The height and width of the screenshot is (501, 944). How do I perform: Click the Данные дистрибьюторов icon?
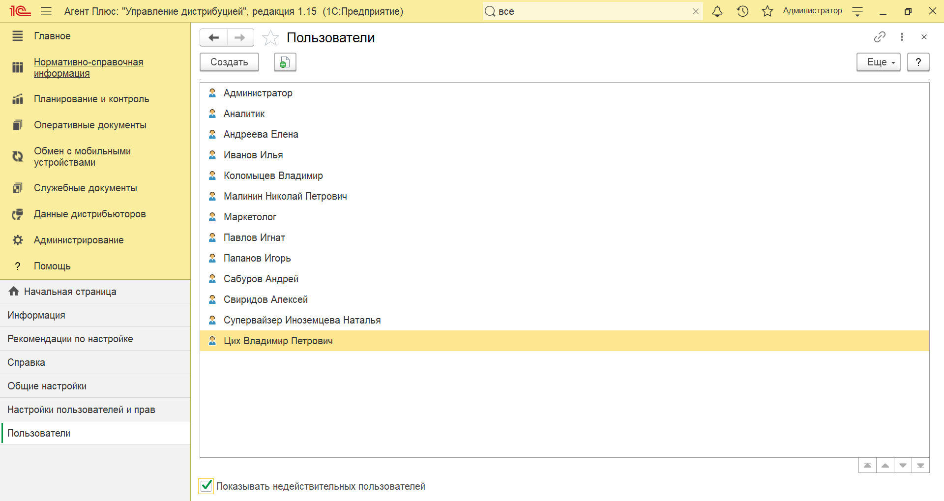coord(18,214)
